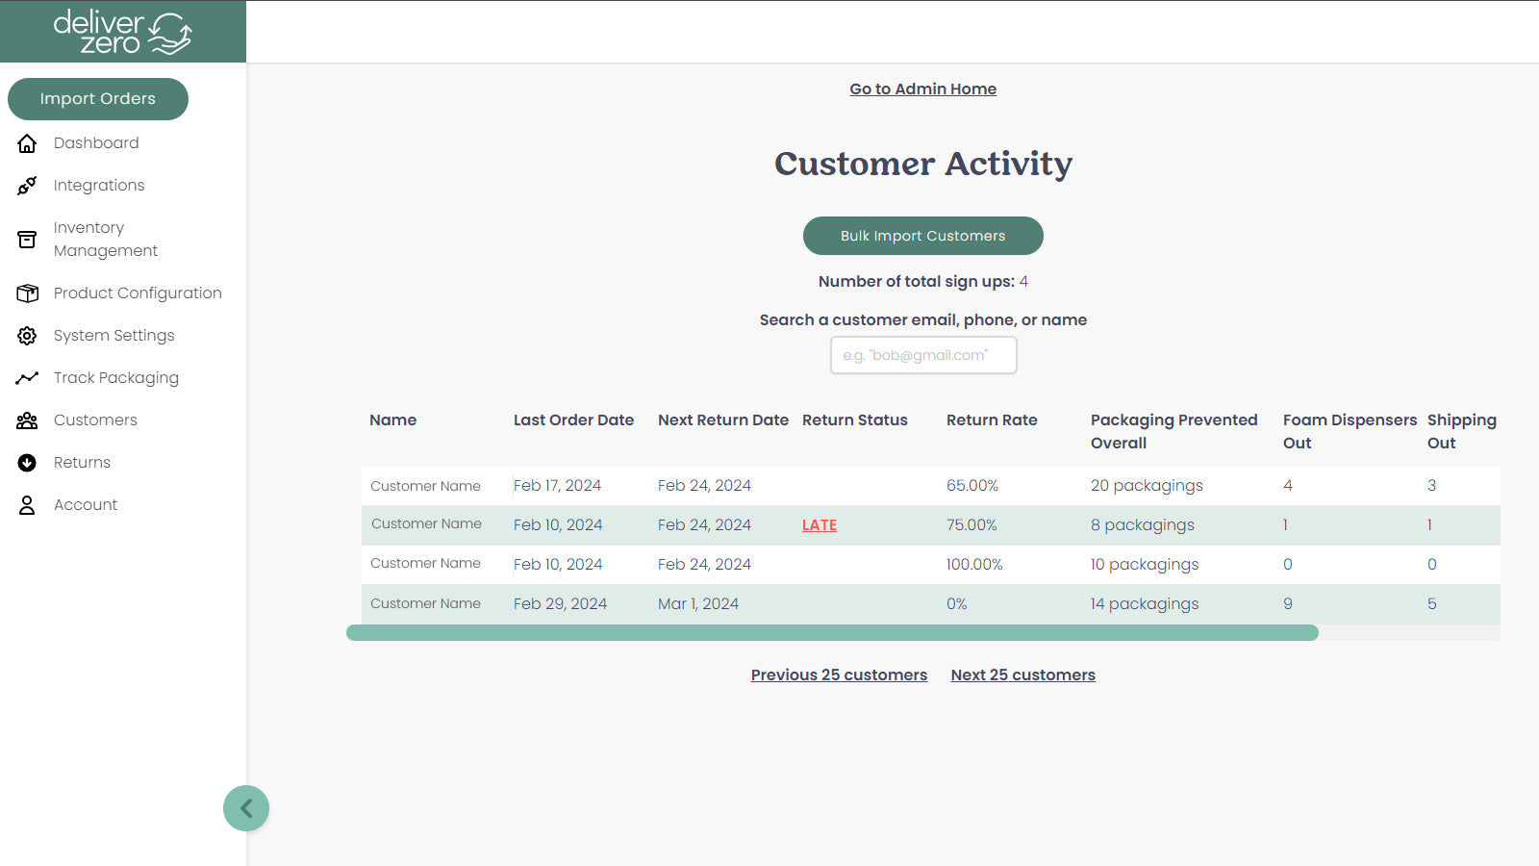This screenshot has height=866, width=1539.
Task: Collapse the sidebar with the chevron button
Action: 246,808
